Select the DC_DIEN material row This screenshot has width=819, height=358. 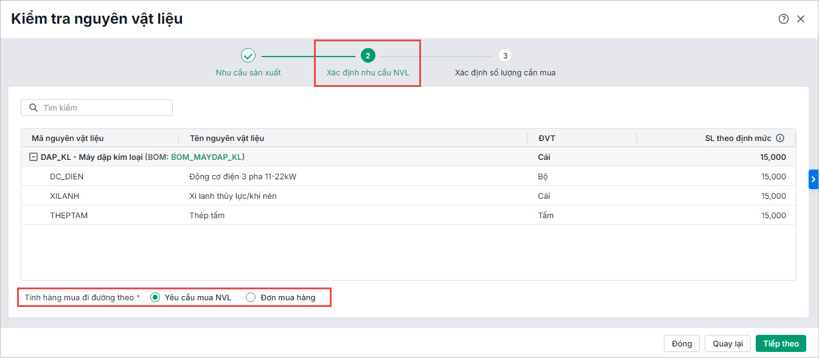(67, 176)
